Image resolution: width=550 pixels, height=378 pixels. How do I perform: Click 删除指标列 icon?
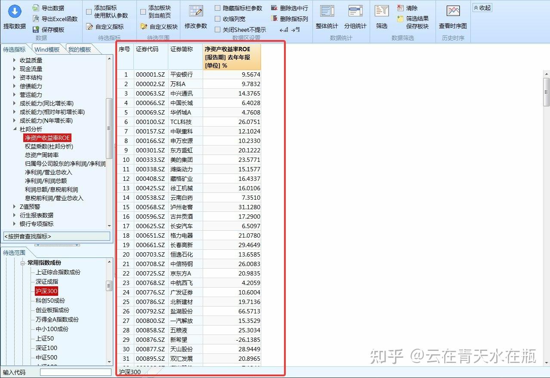tap(274, 19)
